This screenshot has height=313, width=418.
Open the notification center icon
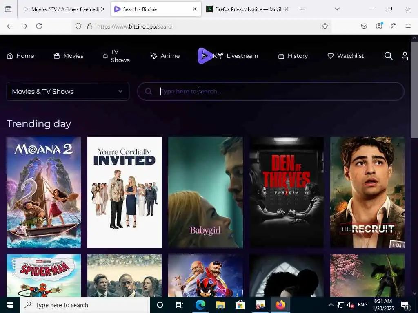click(x=405, y=305)
